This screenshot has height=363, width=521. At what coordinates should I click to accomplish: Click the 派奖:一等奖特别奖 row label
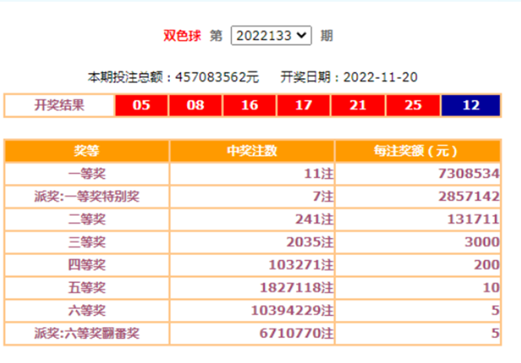point(87,197)
